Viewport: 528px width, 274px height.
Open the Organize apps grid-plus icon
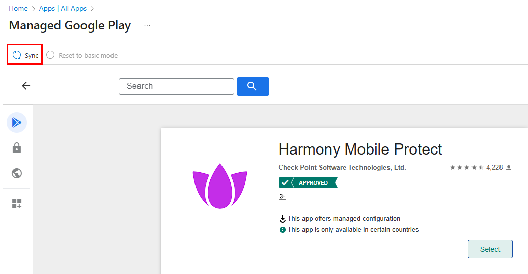pos(17,204)
